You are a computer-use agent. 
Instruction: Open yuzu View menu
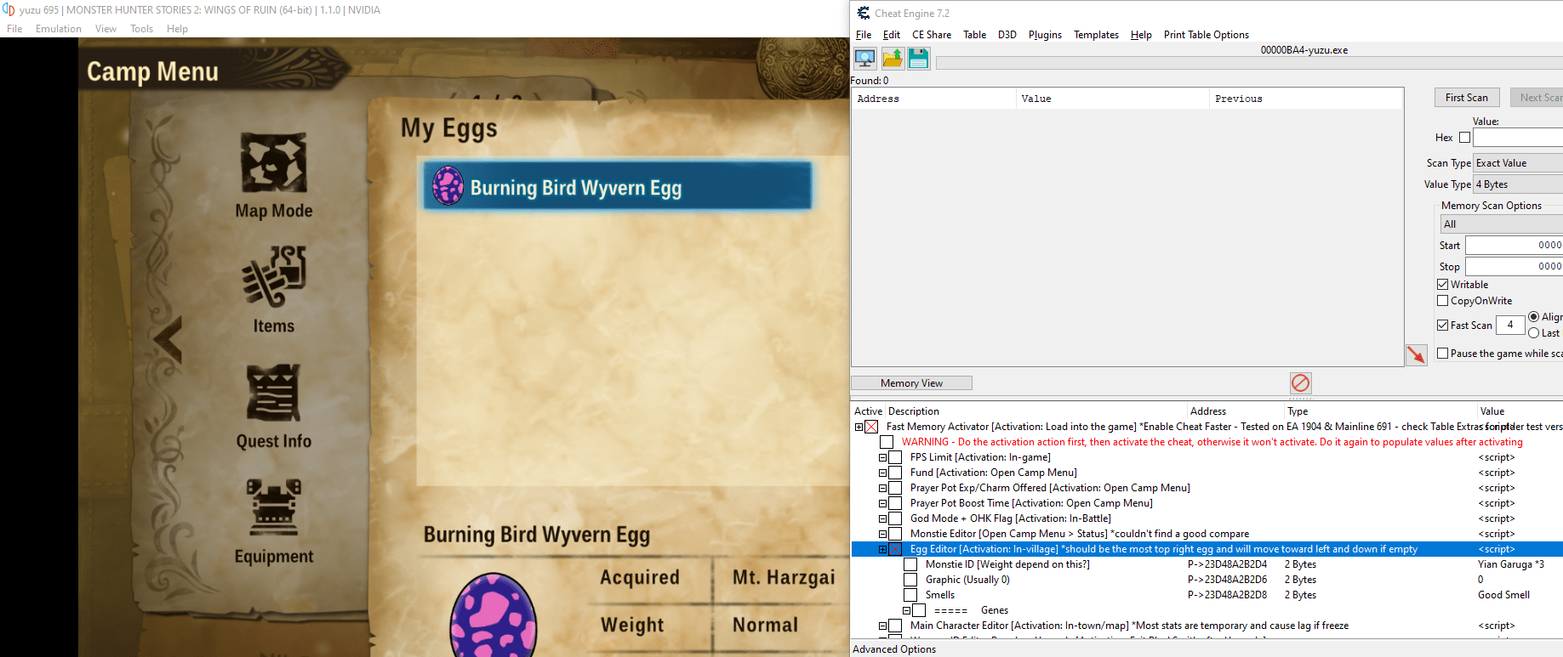click(x=106, y=29)
